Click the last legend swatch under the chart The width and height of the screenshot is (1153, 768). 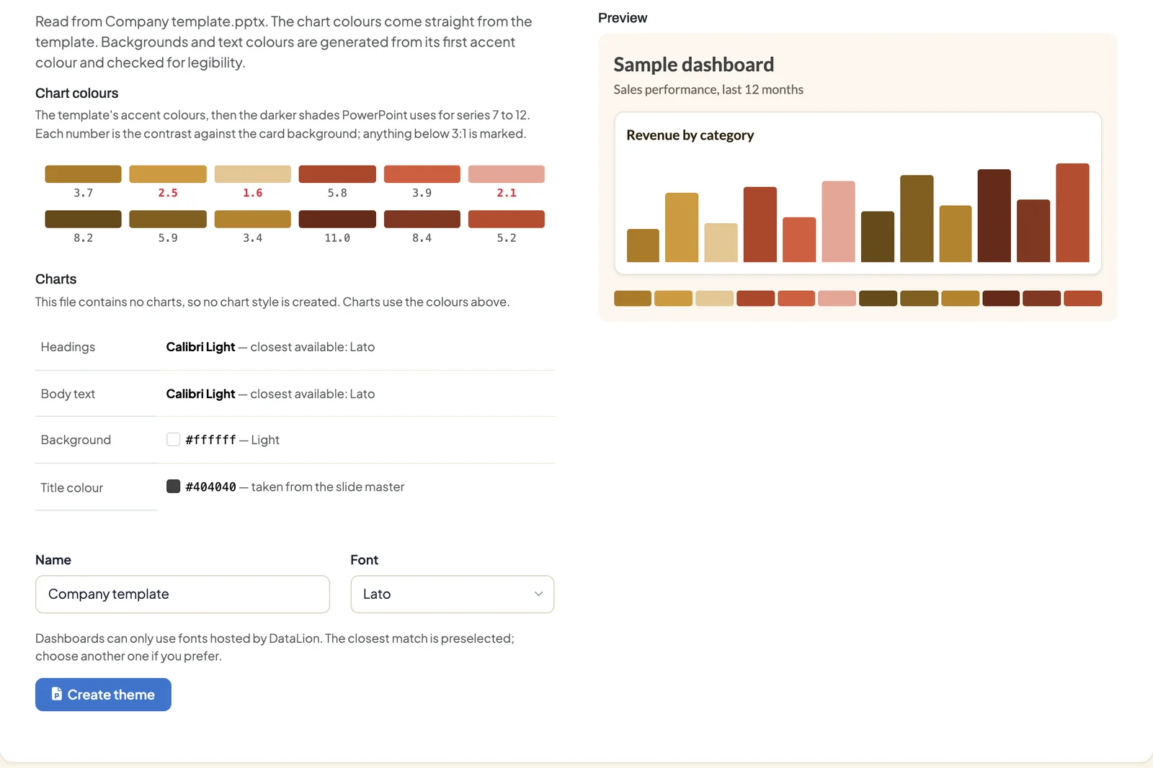pyautogui.click(x=1082, y=298)
